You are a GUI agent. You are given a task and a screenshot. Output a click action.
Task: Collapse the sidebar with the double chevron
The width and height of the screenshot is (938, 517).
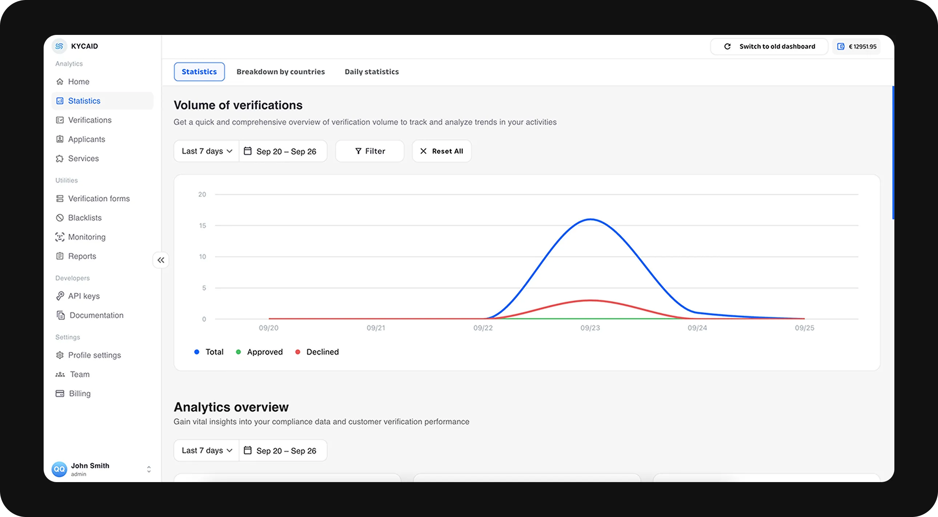[161, 260]
